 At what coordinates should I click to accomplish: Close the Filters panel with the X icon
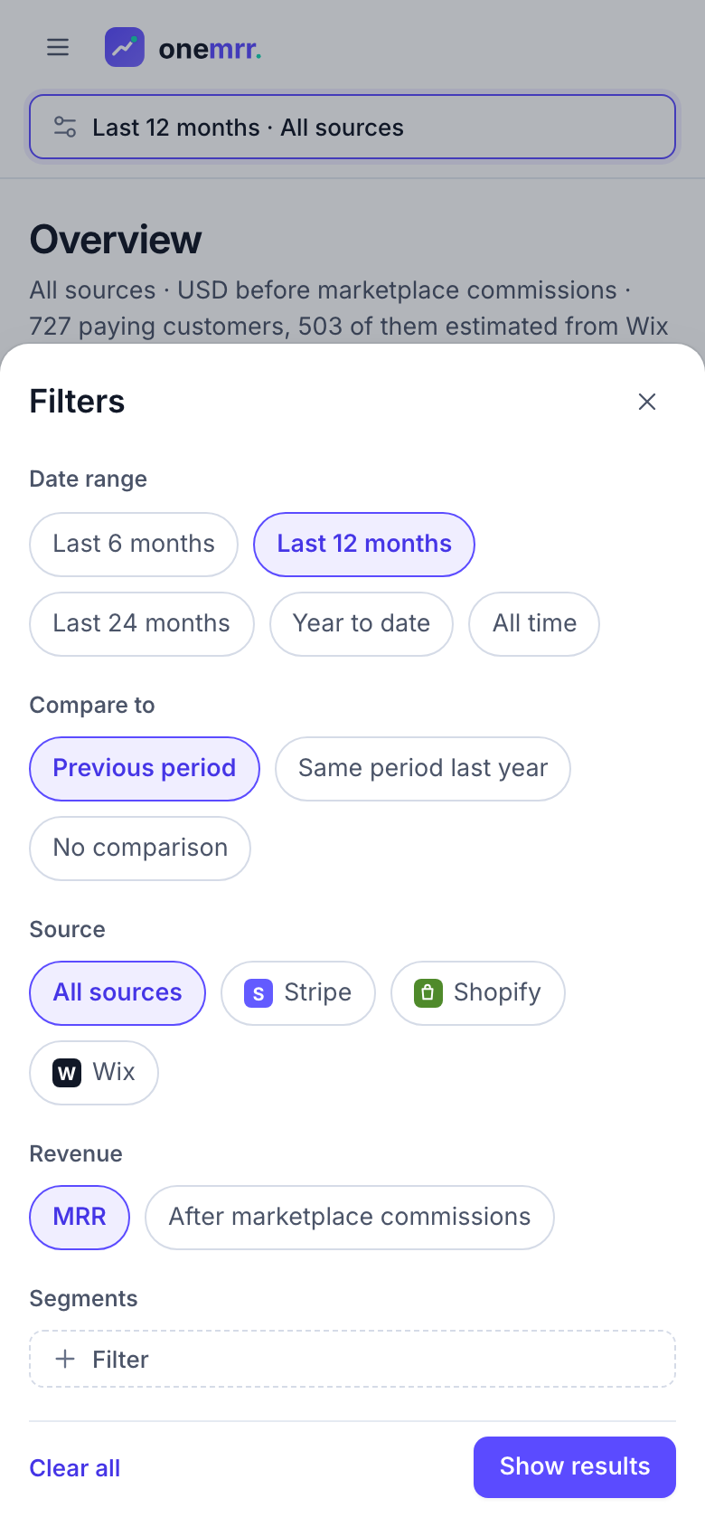(647, 402)
